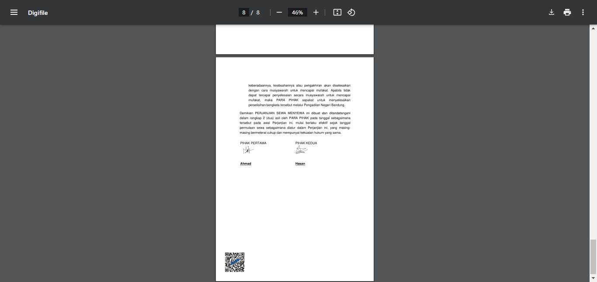Viewport: 597px width, 282px height.
Task: Click the 46% zoom level field
Action: [x=297, y=12]
